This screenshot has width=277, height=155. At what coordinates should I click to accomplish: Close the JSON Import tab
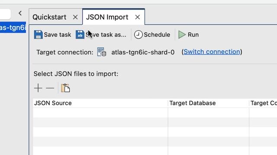[138, 17]
